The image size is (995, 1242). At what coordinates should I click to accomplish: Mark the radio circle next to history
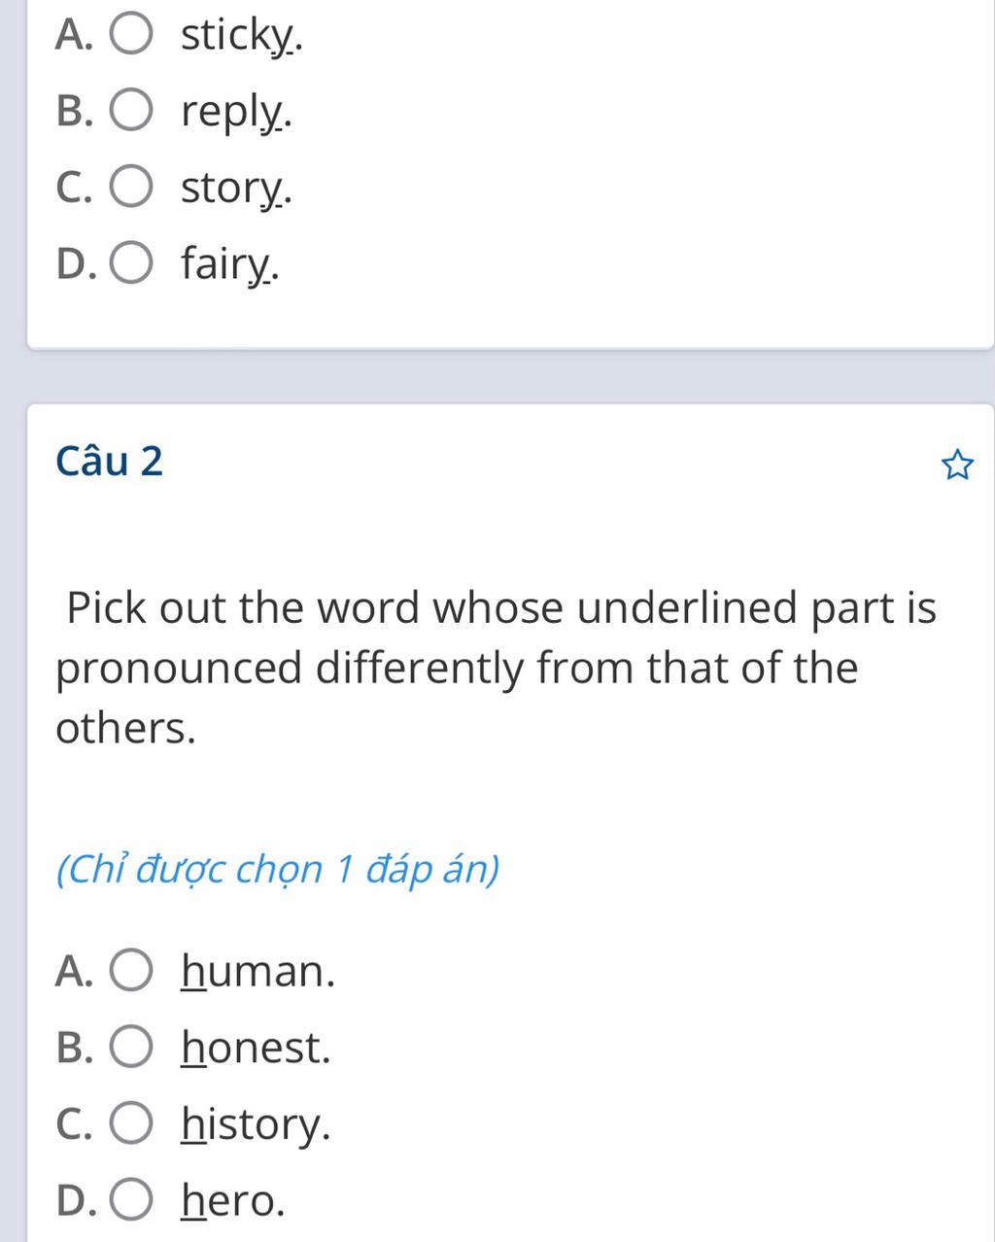[x=131, y=1124]
